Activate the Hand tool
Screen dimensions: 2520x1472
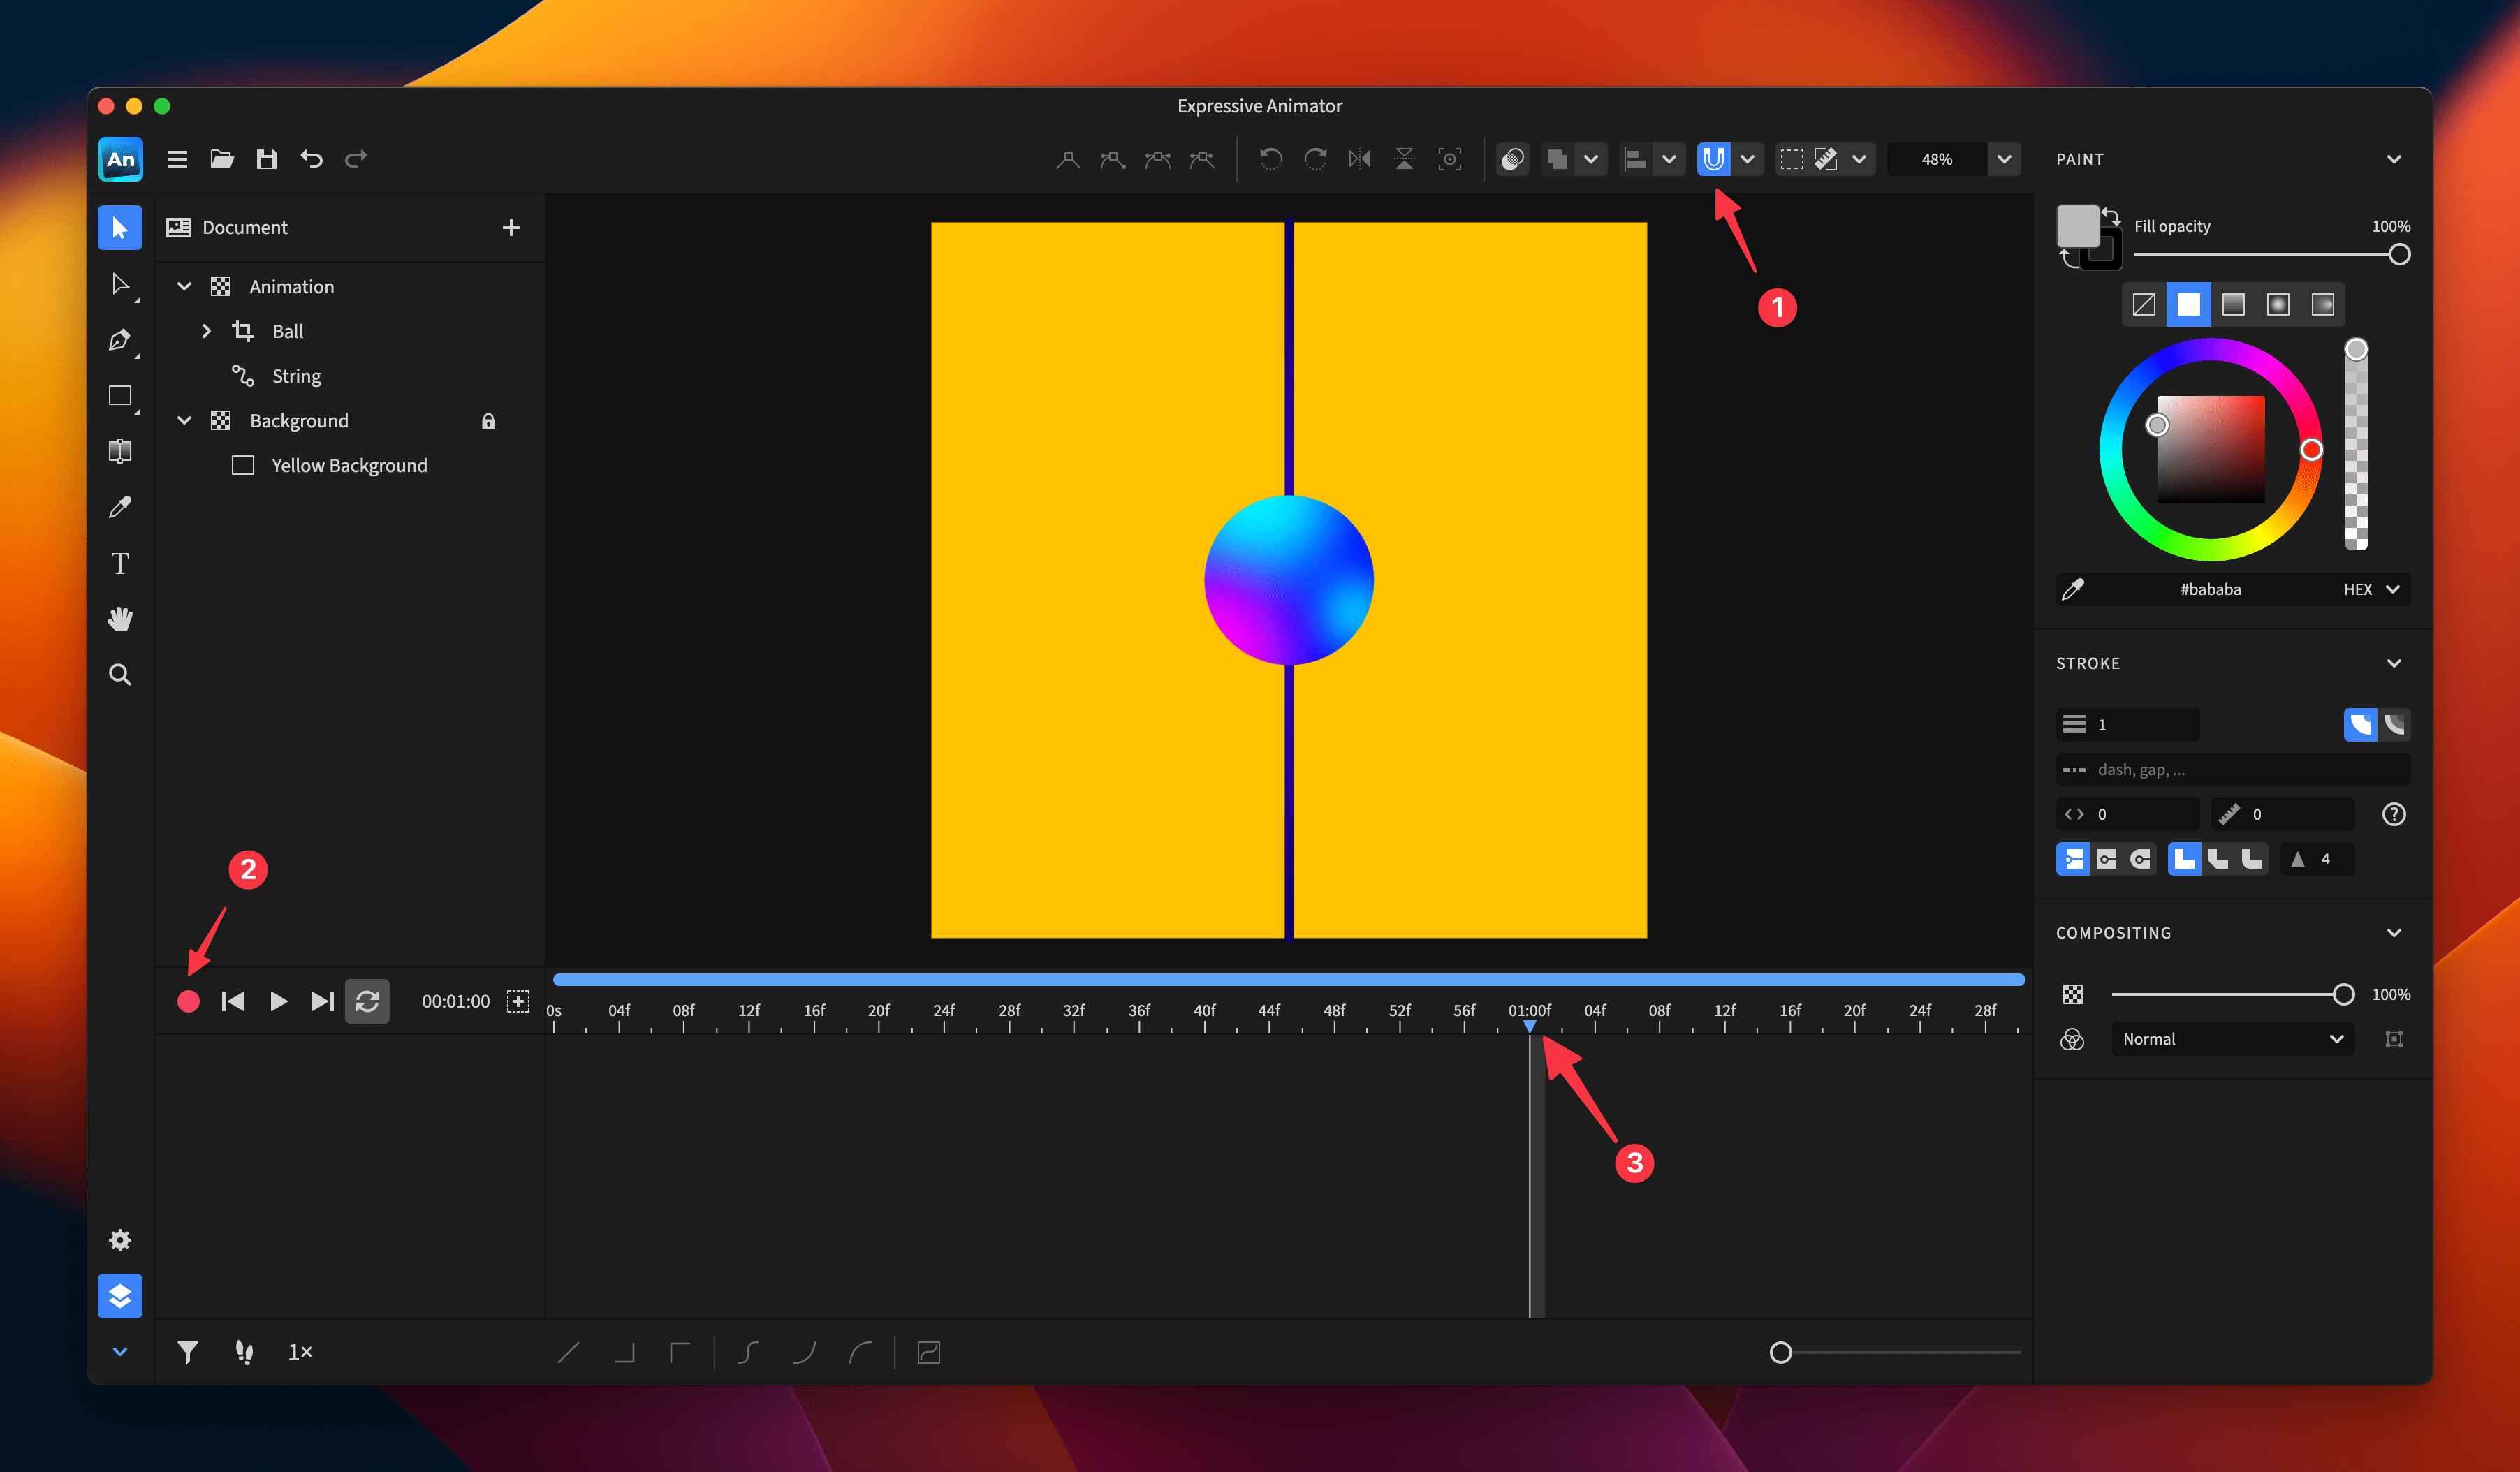(x=119, y=619)
